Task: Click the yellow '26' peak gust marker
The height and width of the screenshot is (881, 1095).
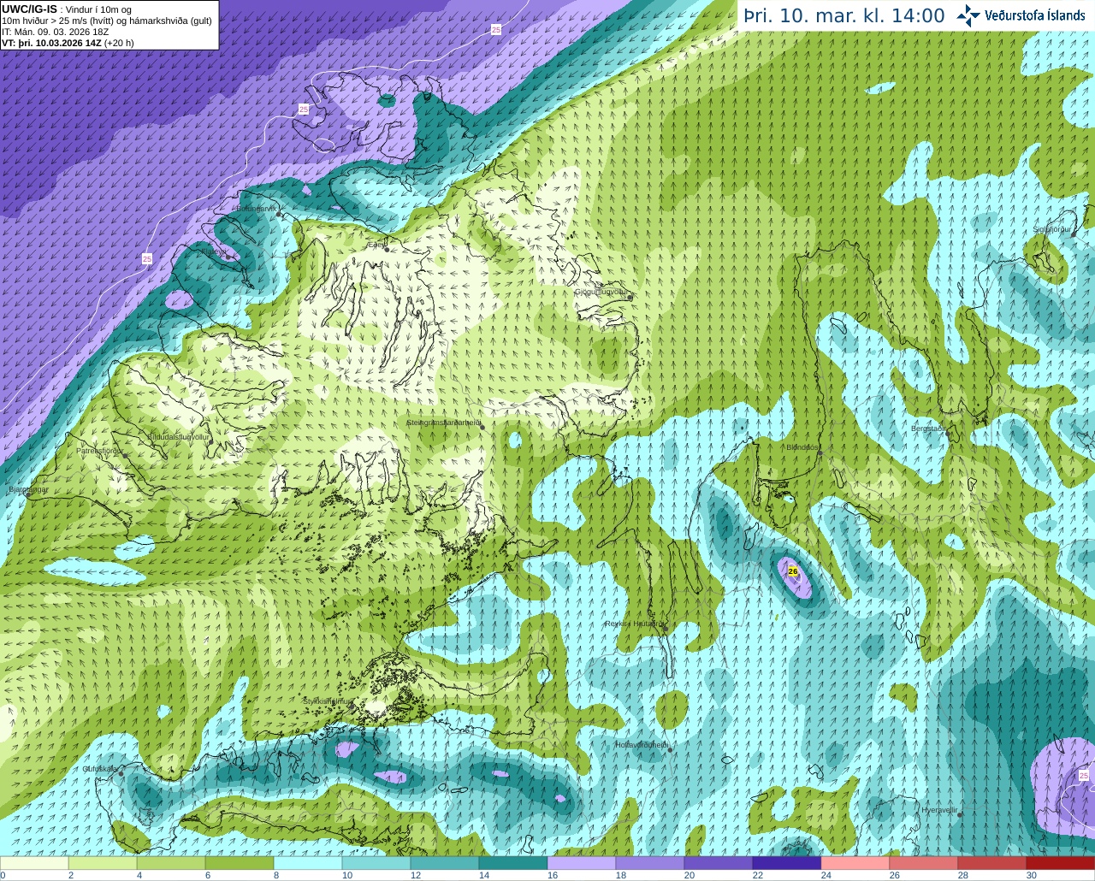Action: coord(793,571)
